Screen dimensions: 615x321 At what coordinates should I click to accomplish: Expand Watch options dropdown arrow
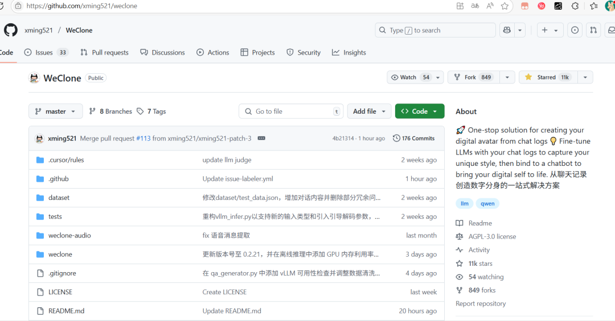438,77
